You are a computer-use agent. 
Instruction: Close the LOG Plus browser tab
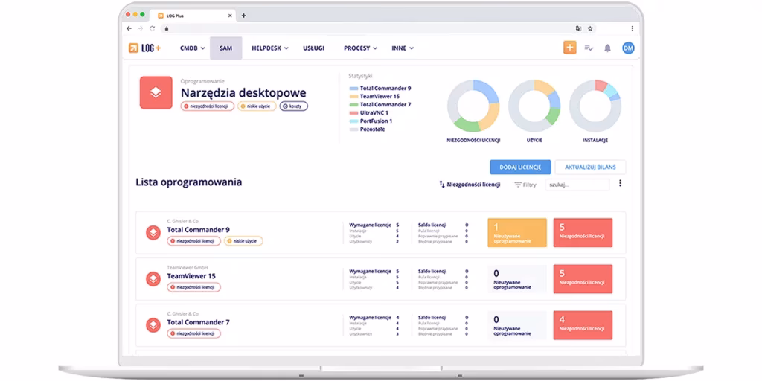tap(230, 16)
